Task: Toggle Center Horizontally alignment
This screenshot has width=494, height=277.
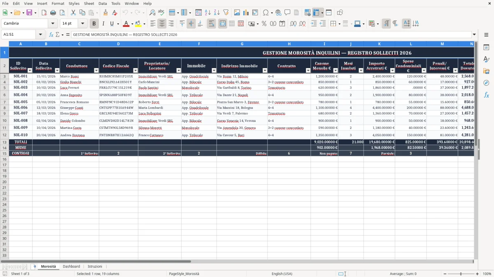Action: [x=162, y=24]
